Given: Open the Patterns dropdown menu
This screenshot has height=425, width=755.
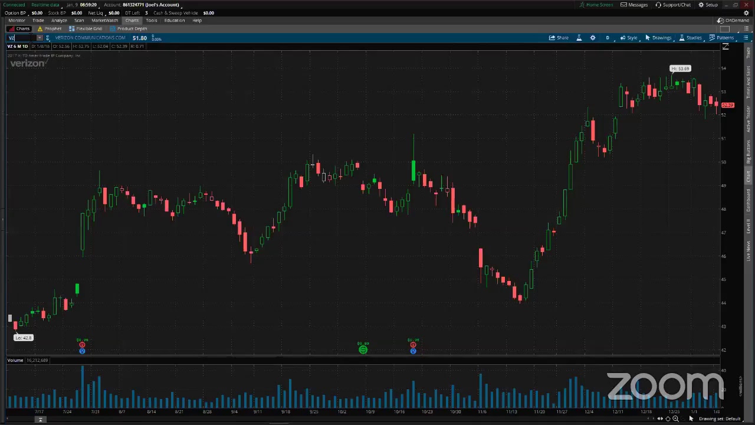Looking at the screenshot, I should pos(721,38).
